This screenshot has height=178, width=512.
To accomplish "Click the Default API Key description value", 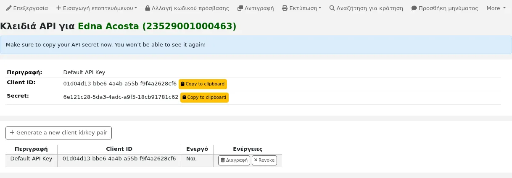I will click(x=84, y=72).
